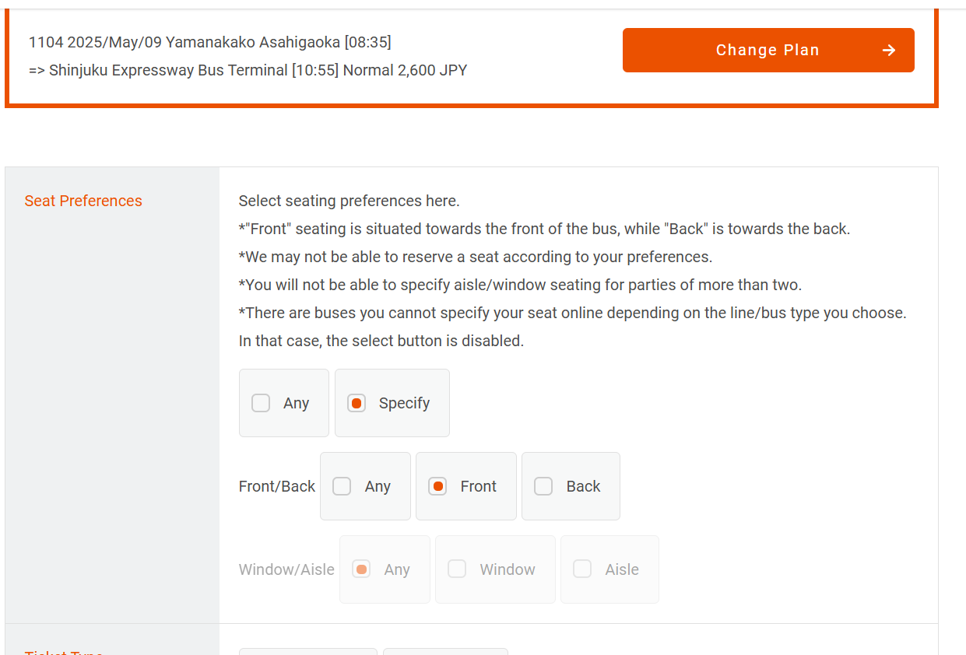Click the Shinjuku Expressway Bus Terminal fare line

tap(248, 70)
